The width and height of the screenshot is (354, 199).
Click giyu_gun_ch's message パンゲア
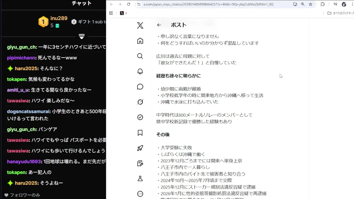[48, 129]
